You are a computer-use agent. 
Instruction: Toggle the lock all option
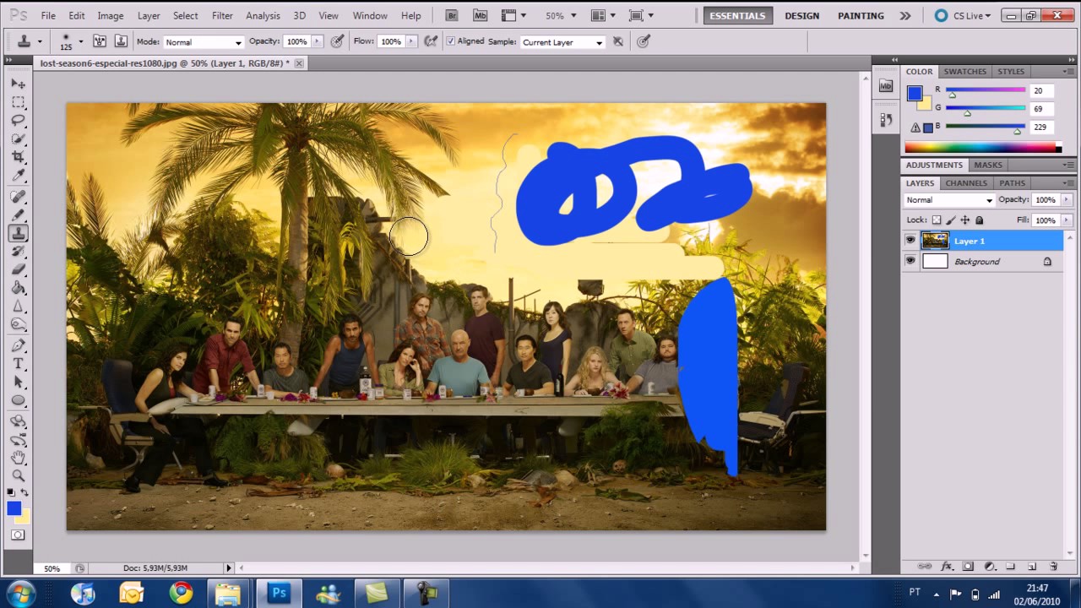[979, 220]
